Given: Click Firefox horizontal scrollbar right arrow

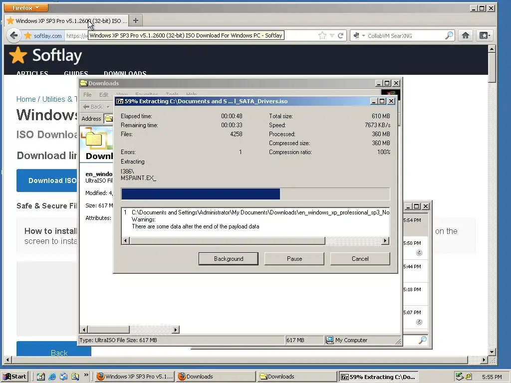Looking at the screenshot, I should 484,360.
